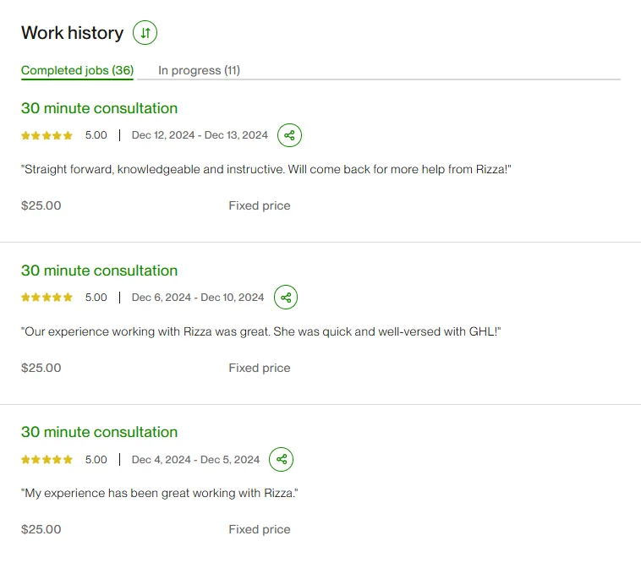This screenshot has width=641, height=563.
Task: Switch to the In progress (11) tab
Action: click(x=199, y=70)
